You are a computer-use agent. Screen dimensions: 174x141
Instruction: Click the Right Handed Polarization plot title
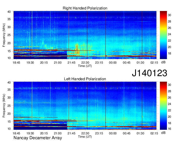pos(85,8)
